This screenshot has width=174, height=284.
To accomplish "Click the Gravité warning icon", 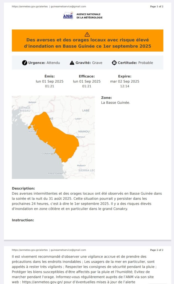I will pos(72,63).
